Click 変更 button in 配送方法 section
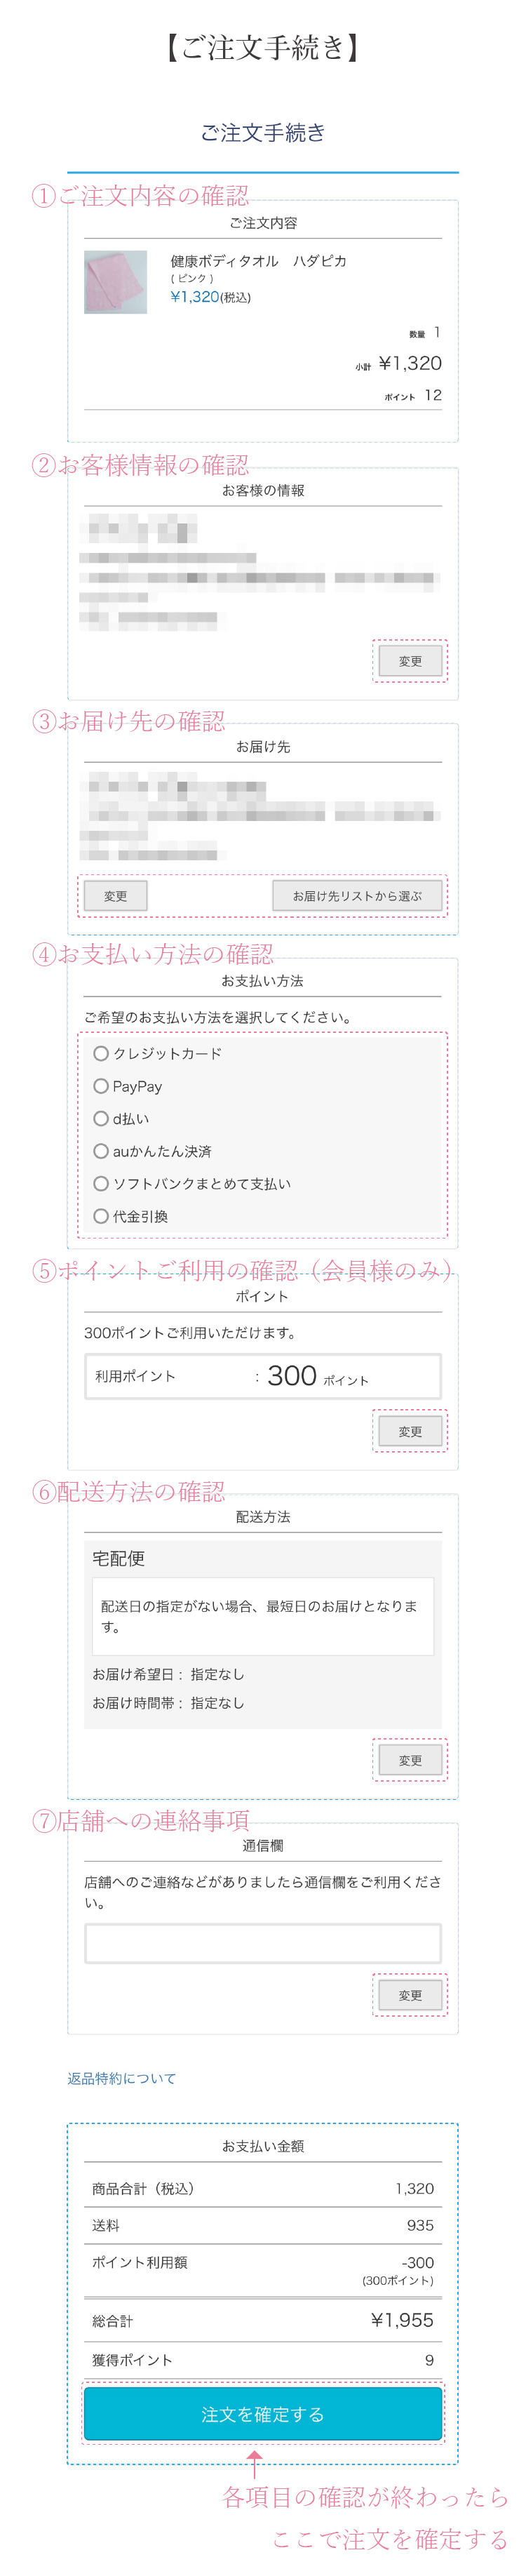Image resolution: width=526 pixels, height=2576 pixels. point(410,1760)
